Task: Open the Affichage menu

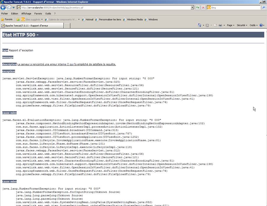Action: (26, 13)
